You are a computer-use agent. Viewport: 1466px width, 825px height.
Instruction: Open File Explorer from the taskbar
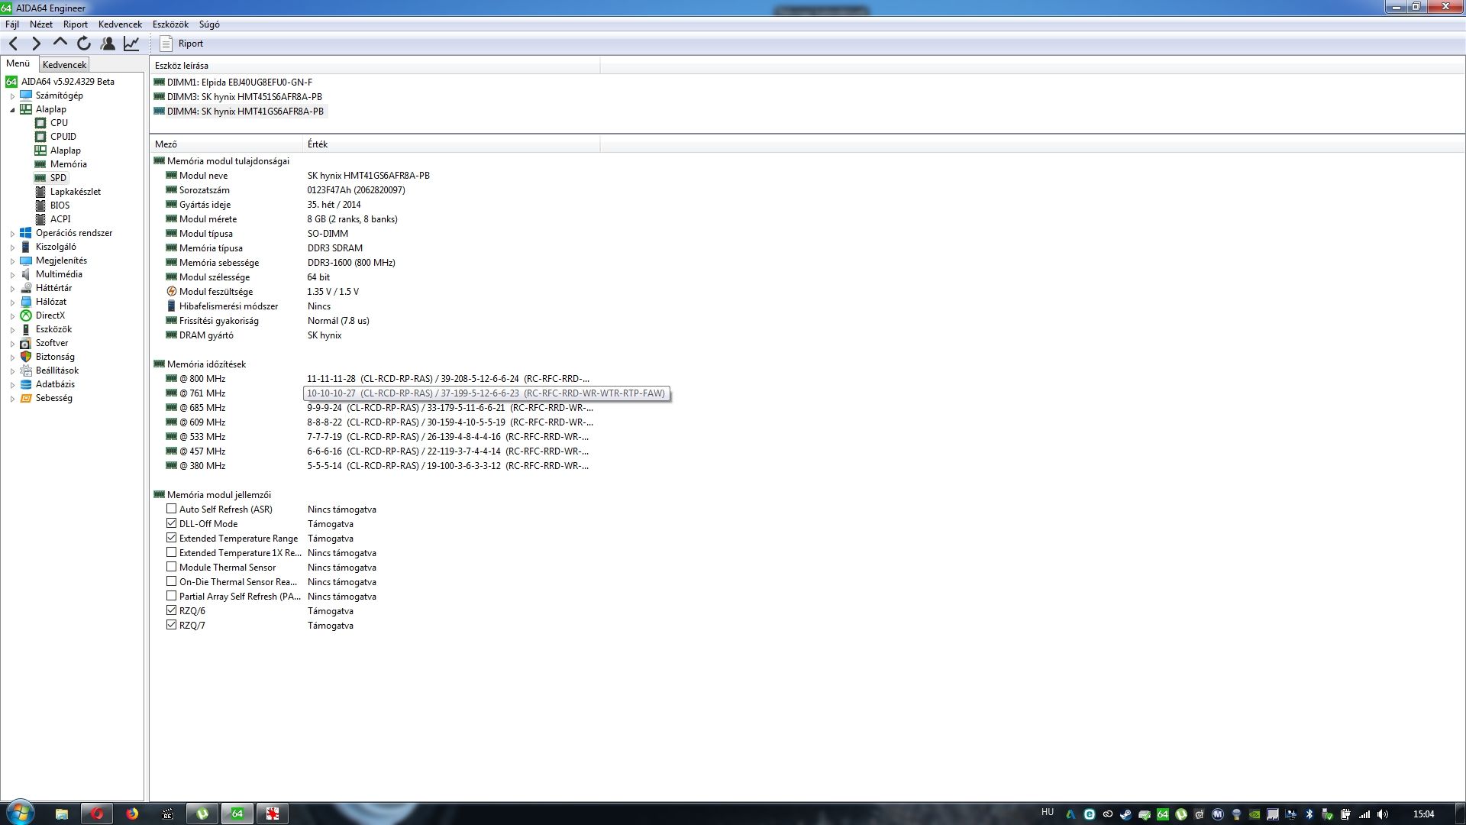[x=62, y=814]
